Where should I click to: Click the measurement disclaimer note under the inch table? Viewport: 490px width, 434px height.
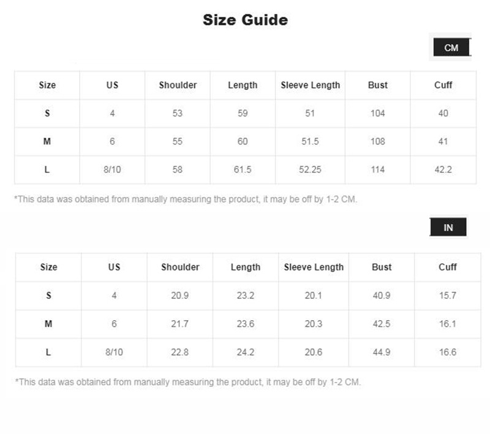point(188,382)
